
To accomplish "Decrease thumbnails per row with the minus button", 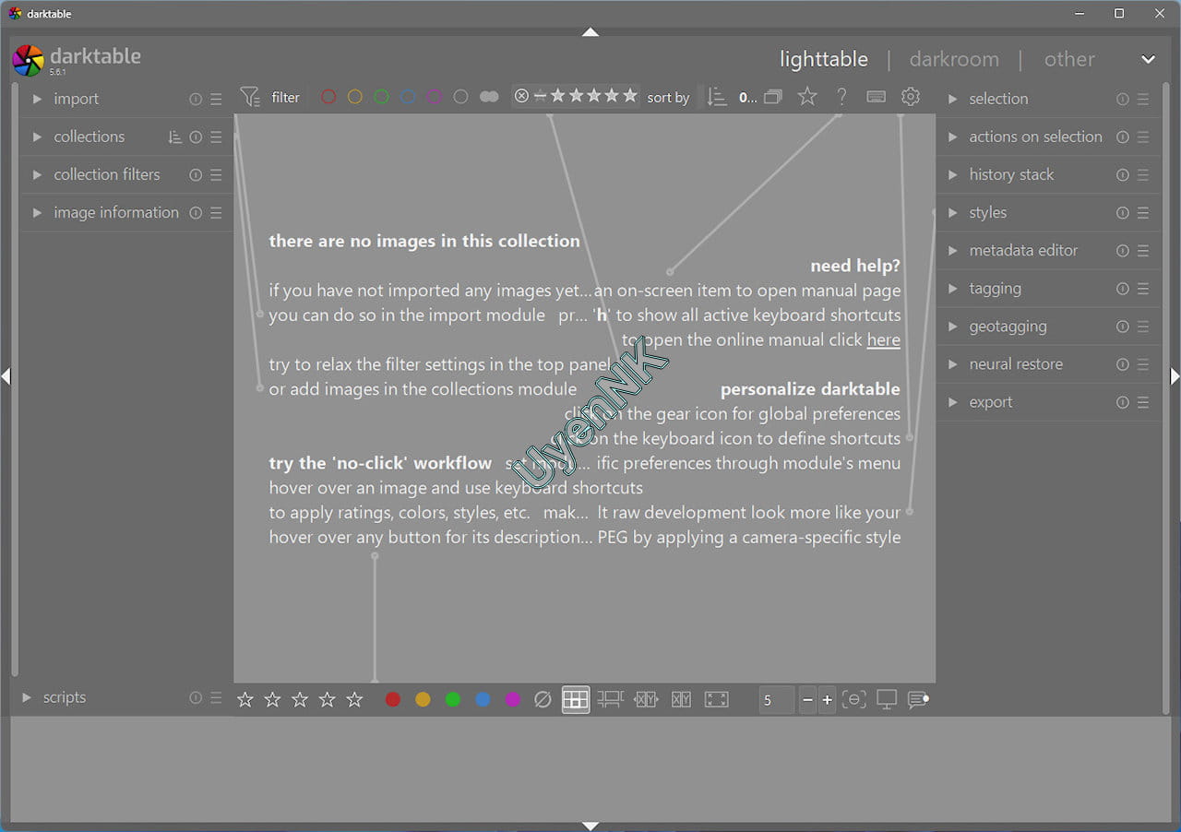I will point(808,700).
